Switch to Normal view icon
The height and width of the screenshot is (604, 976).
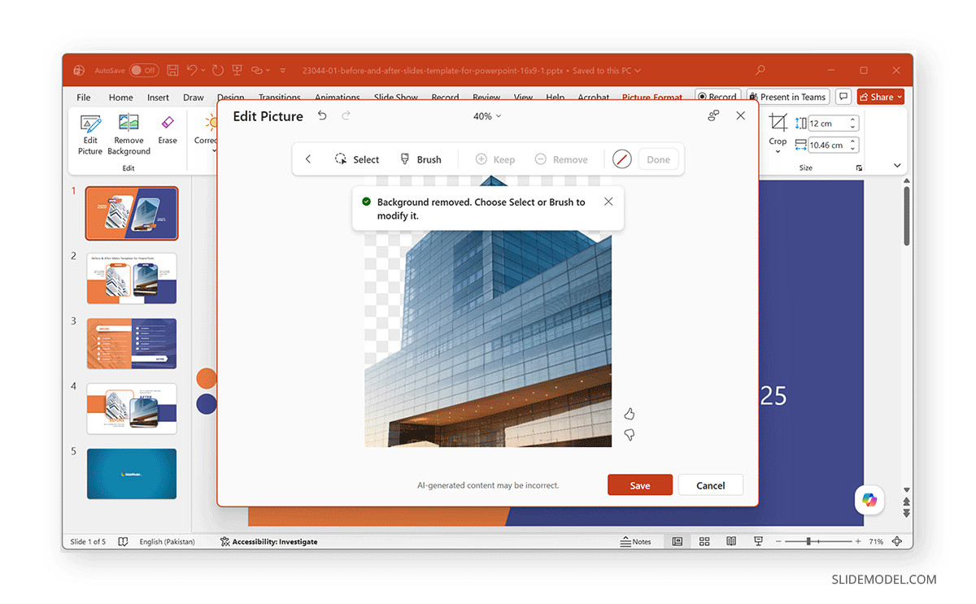click(x=677, y=541)
